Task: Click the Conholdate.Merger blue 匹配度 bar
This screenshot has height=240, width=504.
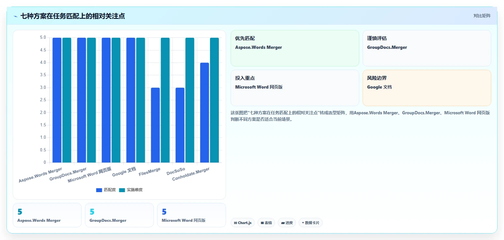Action: [204, 113]
